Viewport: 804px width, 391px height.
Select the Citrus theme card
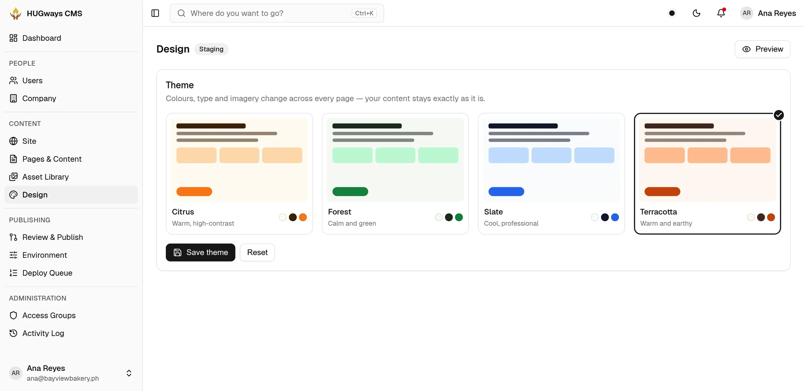tap(239, 174)
